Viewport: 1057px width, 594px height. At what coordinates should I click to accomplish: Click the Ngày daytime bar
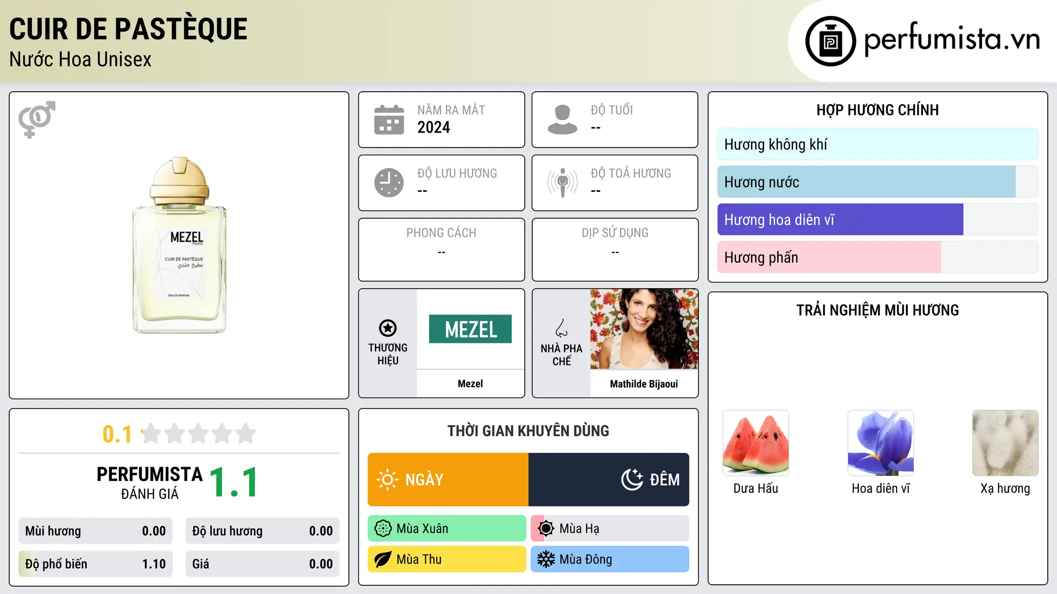[x=448, y=480]
